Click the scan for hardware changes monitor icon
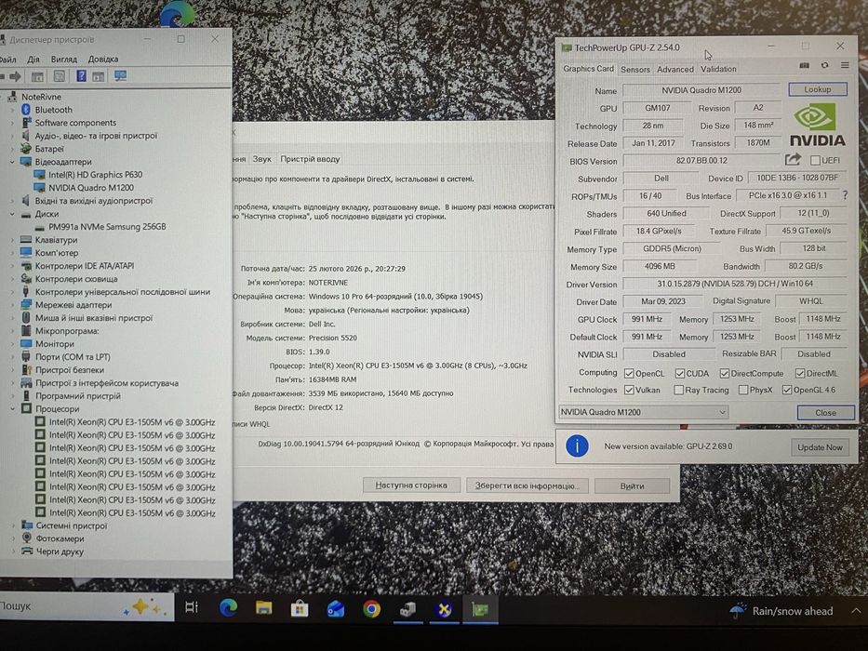 pyautogui.click(x=120, y=76)
